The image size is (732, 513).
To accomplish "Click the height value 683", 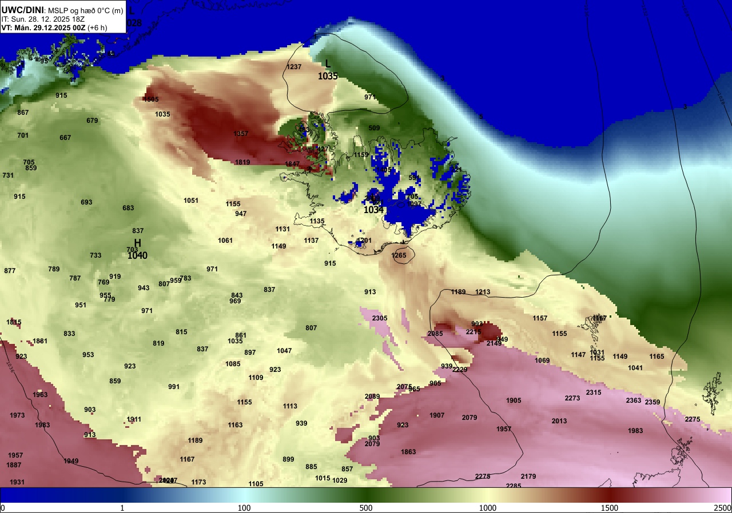I will click(x=128, y=208).
